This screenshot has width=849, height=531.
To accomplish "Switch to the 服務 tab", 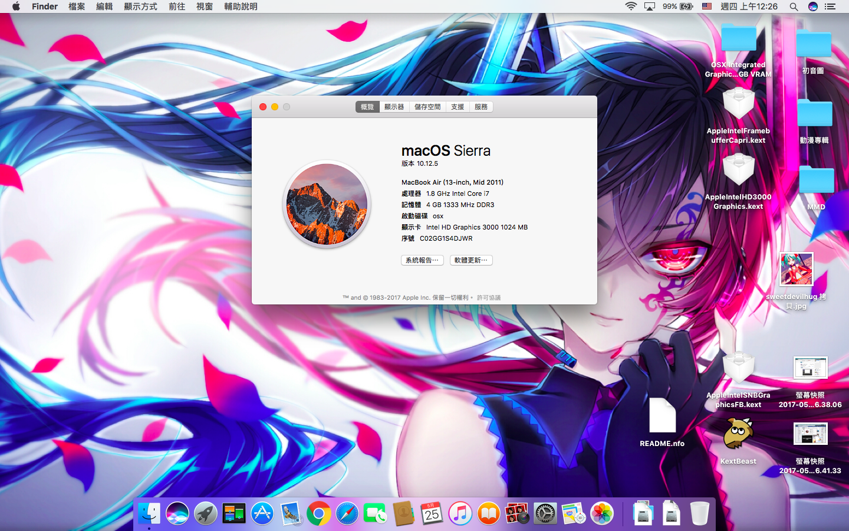I will pyautogui.click(x=481, y=107).
